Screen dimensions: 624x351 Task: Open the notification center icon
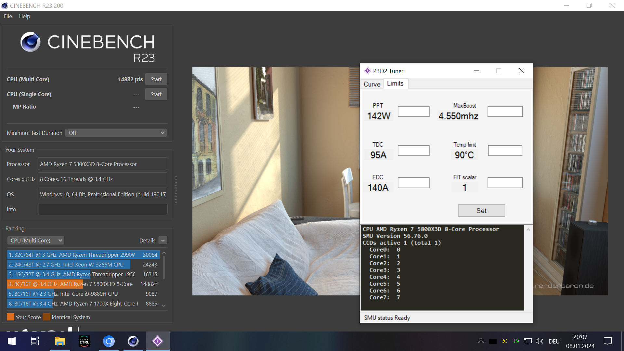click(x=607, y=341)
